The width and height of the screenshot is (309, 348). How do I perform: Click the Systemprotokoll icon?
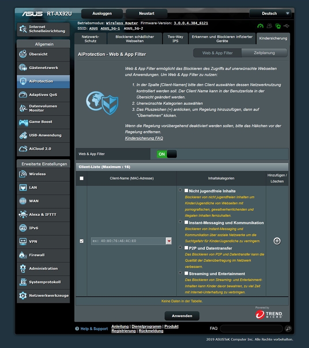tap(23, 282)
